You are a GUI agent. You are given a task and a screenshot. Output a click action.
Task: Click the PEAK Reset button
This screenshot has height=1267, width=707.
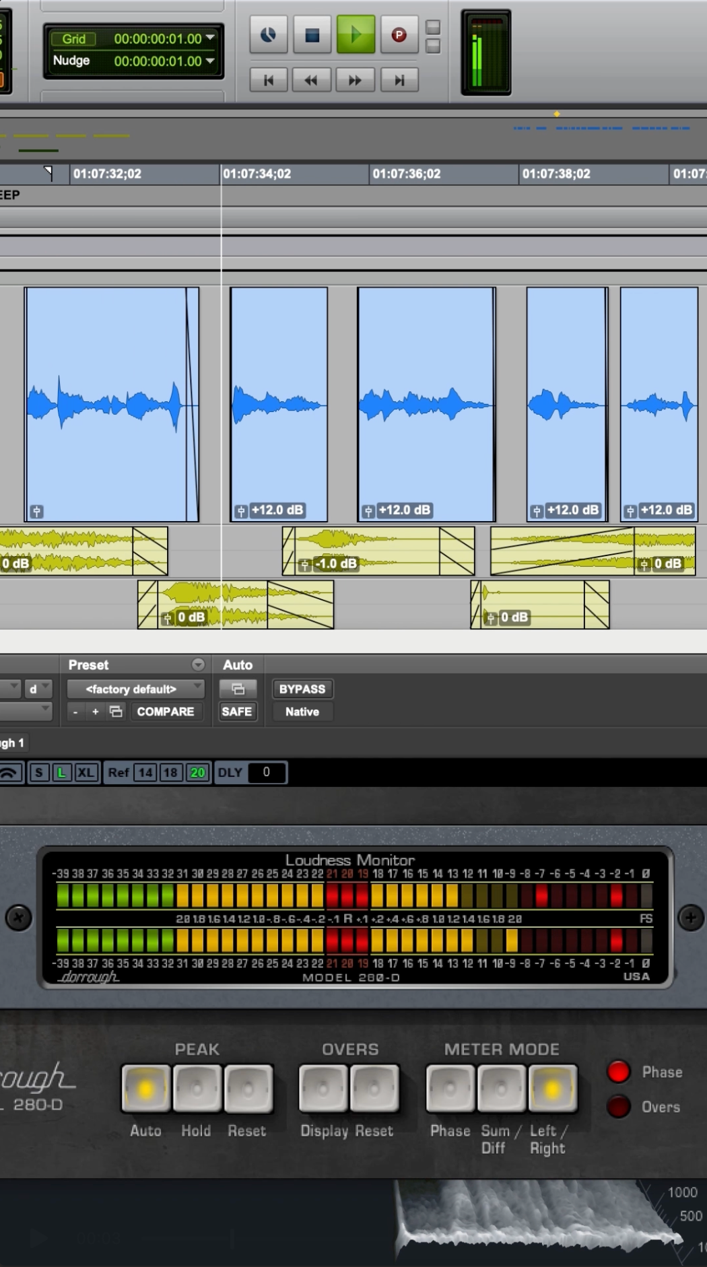248,1089
